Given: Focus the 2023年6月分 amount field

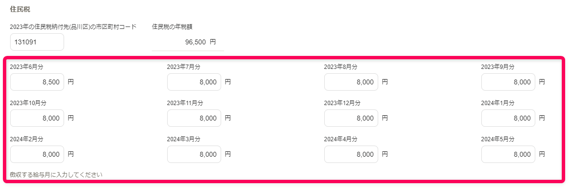Looking at the screenshot, I should pyautogui.click(x=37, y=82).
